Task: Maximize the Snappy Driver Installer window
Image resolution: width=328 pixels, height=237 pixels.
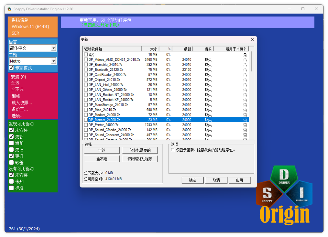Action: (x=303, y=9)
